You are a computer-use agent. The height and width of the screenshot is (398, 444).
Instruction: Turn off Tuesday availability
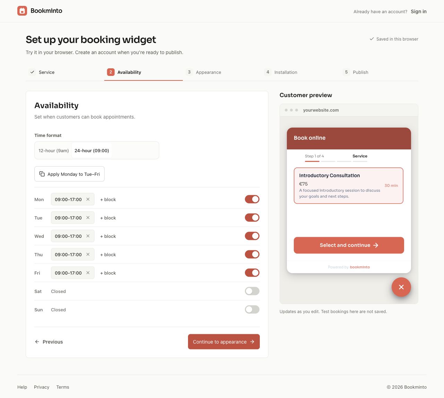(x=252, y=218)
